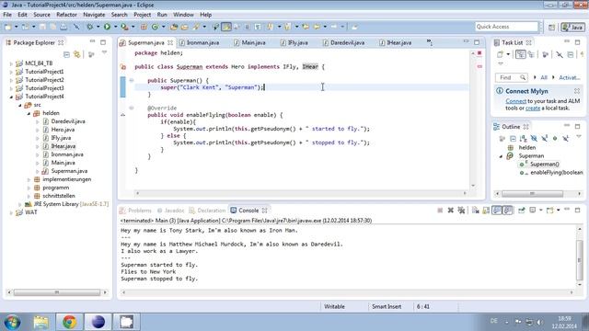Click the Run (green play) toolbar button

(108, 27)
